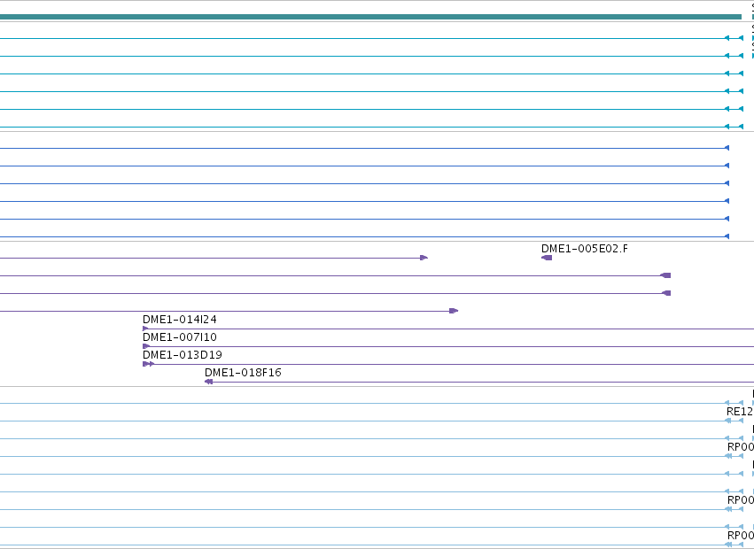Screen dimensions: 754x549
Task: Select the RE12 feature label
Action: pyautogui.click(x=740, y=412)
